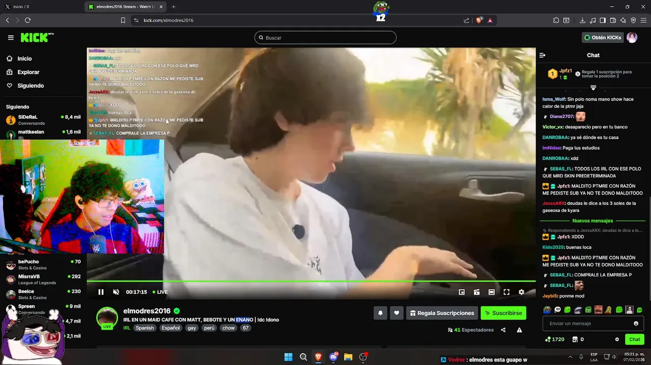
Task: Click the KICK logo
Action: click(37, 38)
